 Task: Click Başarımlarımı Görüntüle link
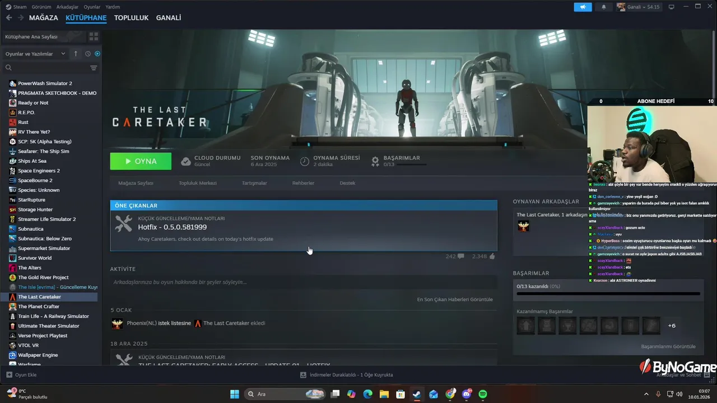click(668, 346)
